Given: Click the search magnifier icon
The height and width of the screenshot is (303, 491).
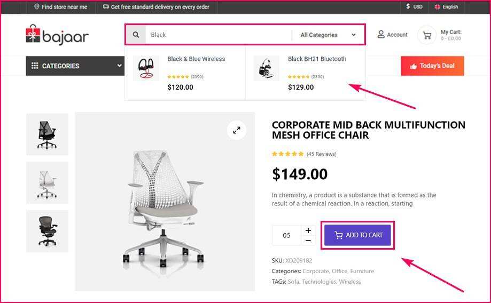Looking at the screenshot, I should pos(136,35).
